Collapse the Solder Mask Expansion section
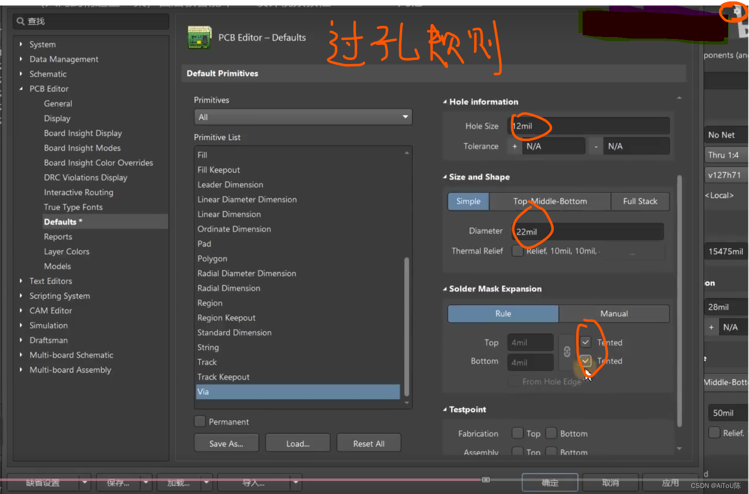Screen dimensions: 749x494 point(445,289)
